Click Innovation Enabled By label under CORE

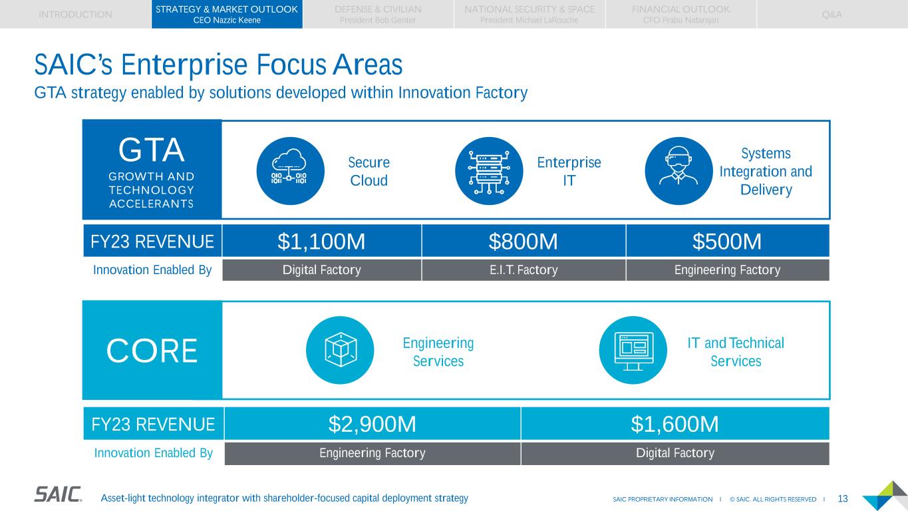tap(153, 453)
